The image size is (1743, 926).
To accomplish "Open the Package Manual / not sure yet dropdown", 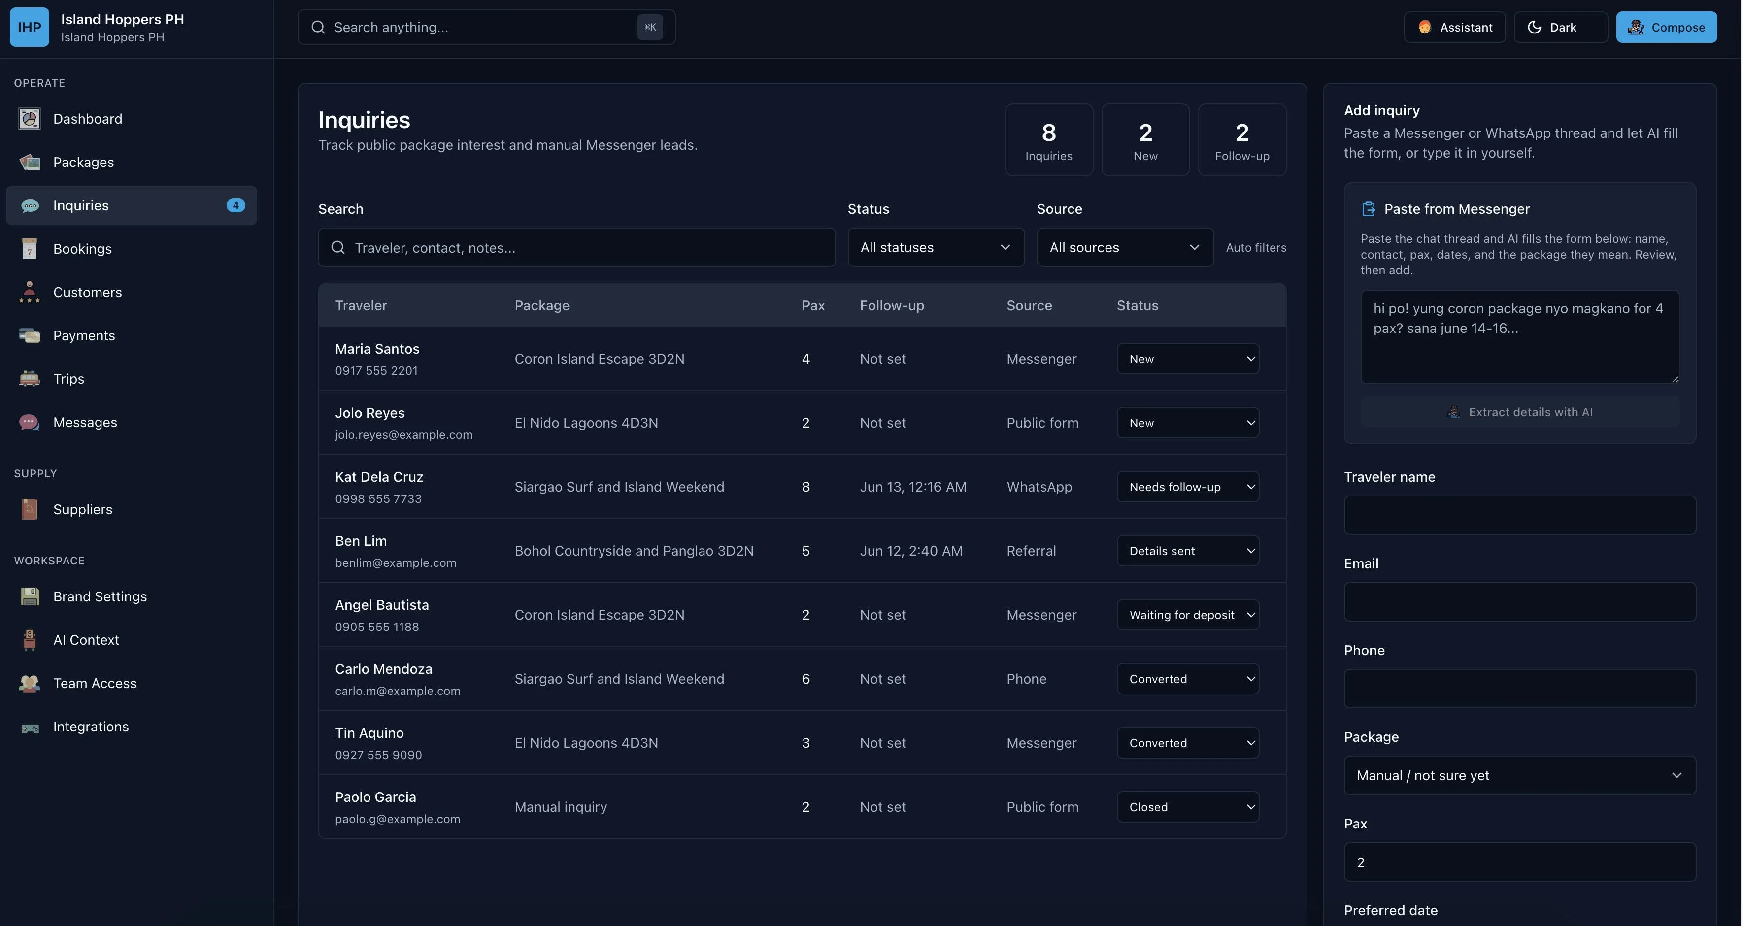I will click(x=1519, y=775).
